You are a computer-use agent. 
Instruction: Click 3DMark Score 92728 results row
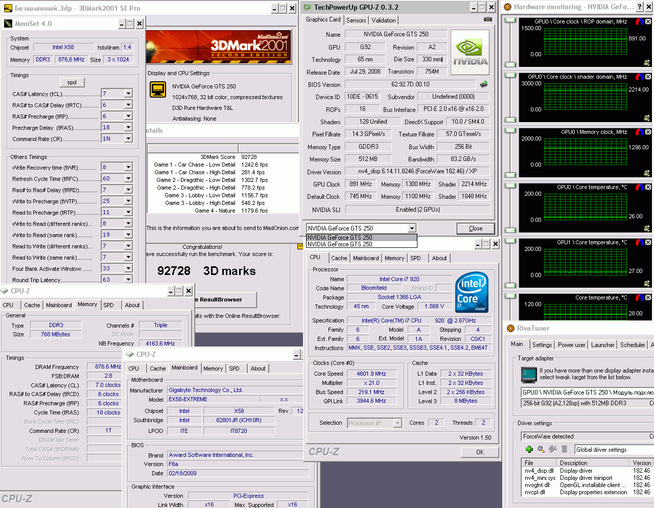point(223,157)
